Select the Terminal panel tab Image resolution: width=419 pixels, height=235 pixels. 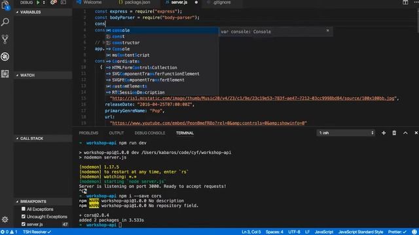click(x=185, y=133)
